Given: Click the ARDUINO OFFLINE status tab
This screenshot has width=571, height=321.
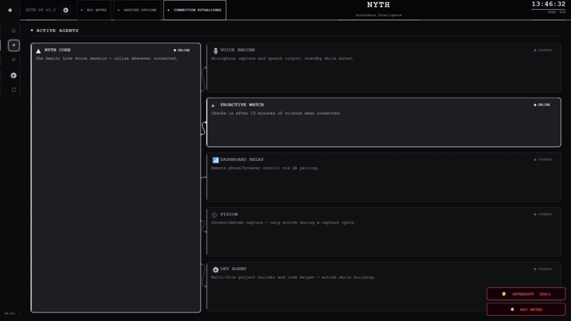Looking at the screenshot, I should [137, 10].
